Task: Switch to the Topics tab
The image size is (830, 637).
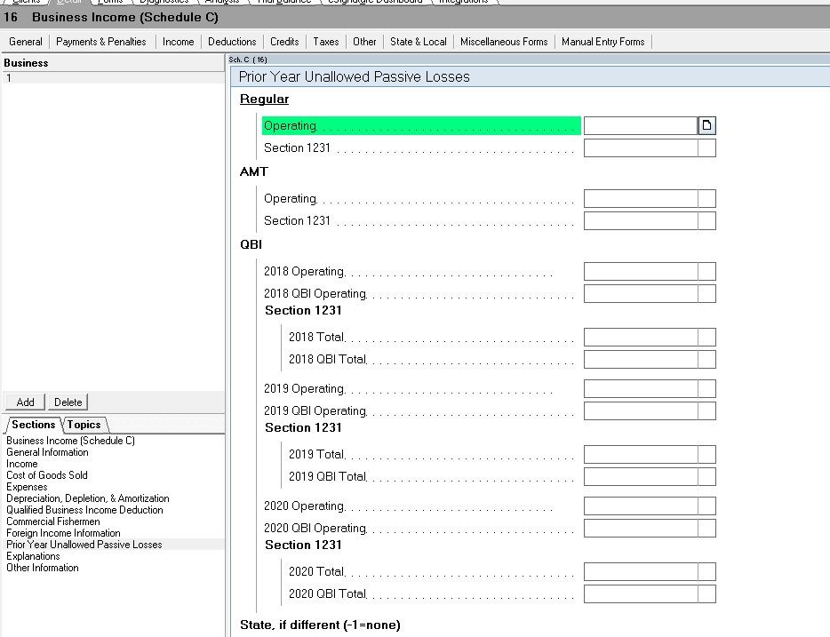Action: (x=84, y=425)
